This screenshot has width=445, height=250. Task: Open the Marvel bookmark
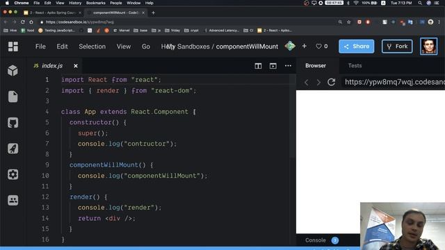point(122,31)
